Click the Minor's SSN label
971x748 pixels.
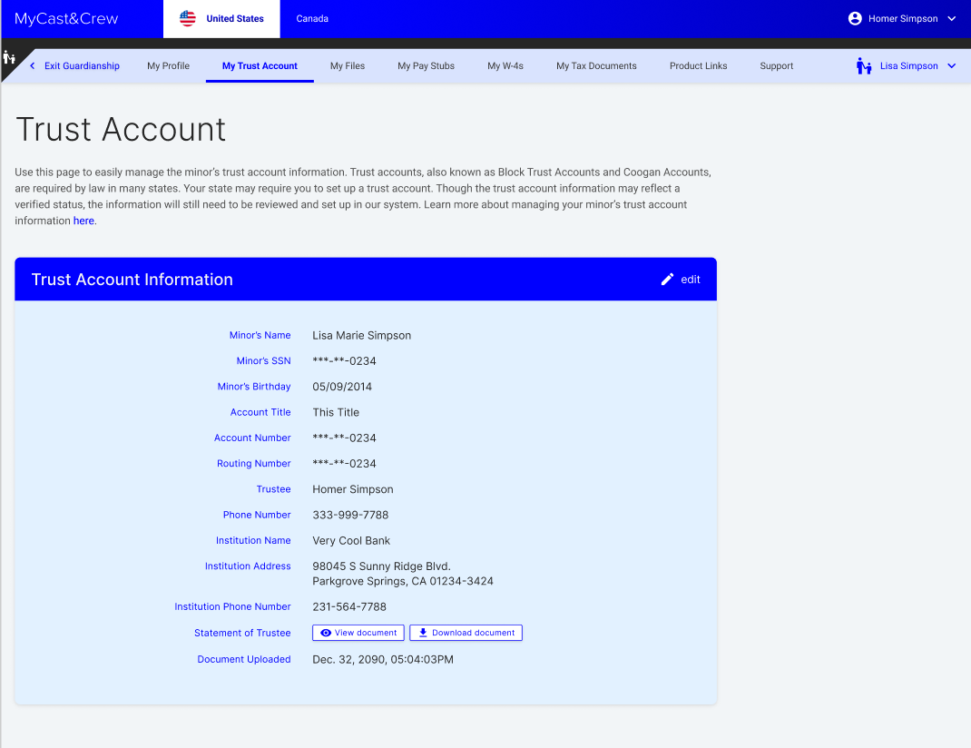(x=263, y=360)
